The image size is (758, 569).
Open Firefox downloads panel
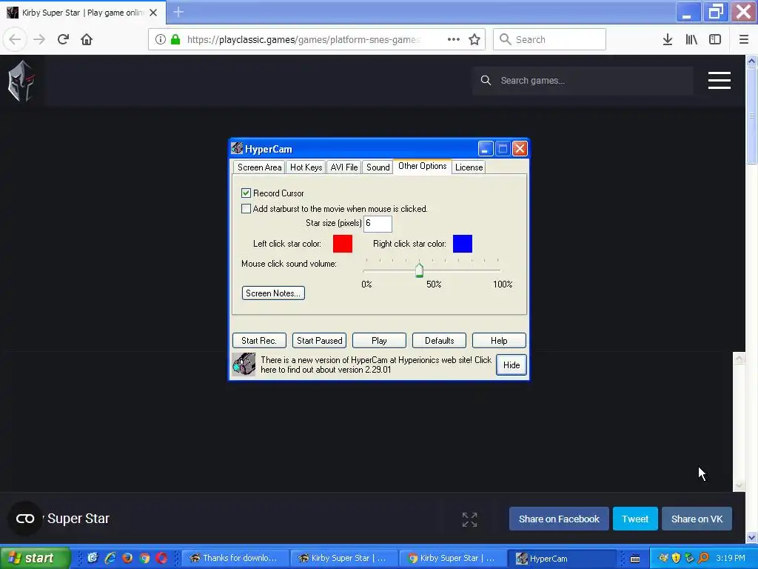(667, 39)
